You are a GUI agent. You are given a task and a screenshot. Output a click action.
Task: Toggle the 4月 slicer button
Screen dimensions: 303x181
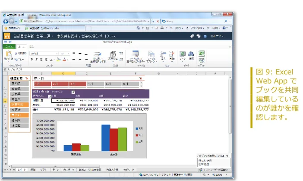tap(95, 84)
